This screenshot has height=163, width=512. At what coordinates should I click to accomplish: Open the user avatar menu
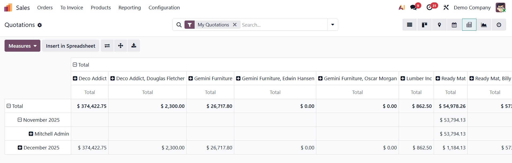coord(500,7)
